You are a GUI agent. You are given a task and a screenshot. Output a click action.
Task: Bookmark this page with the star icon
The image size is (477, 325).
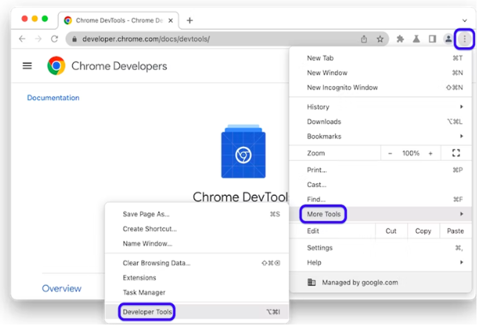click(380, 39)
